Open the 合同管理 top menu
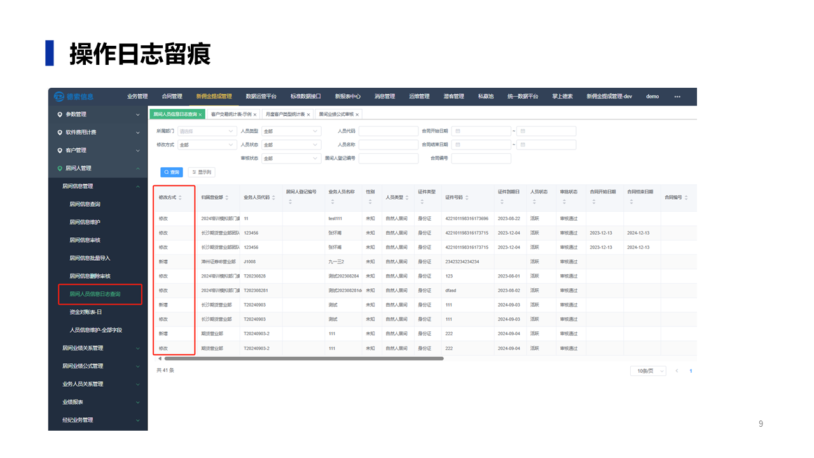The height and width of the screenshot is (458, 814). click(172, 97)
